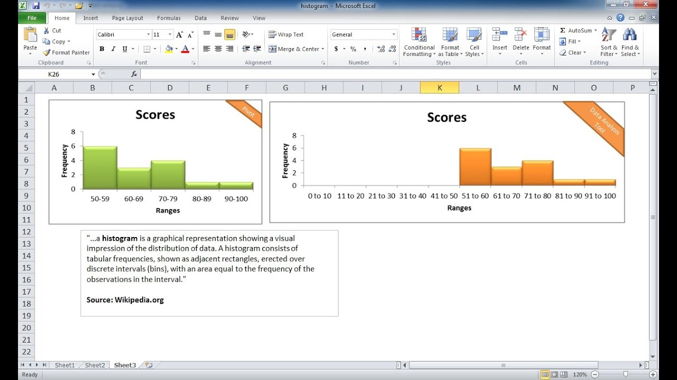The height and width of the screenshot is (380, 677).
Task: Open the General number format dropdown
Action: pos(394,35)
